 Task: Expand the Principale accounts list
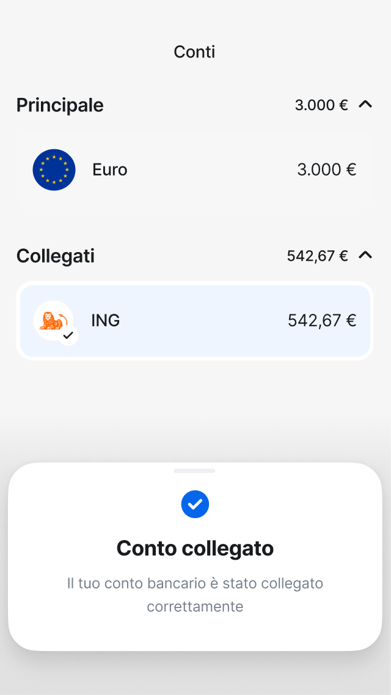(x=365, y=105)
